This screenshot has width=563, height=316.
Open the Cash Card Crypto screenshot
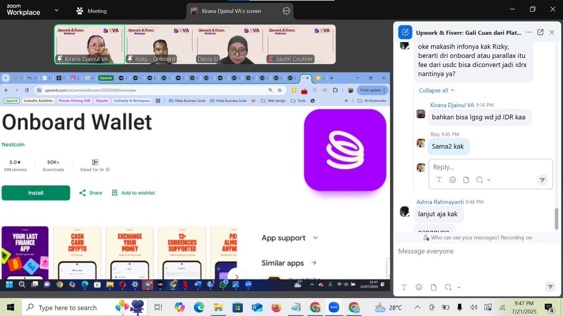(77, 253)
